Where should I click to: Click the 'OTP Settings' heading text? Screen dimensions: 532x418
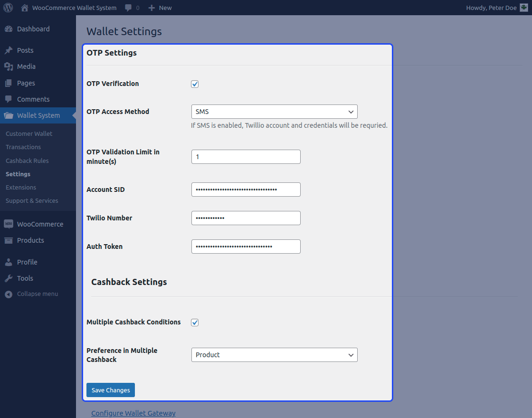click(x=112, y=53)
